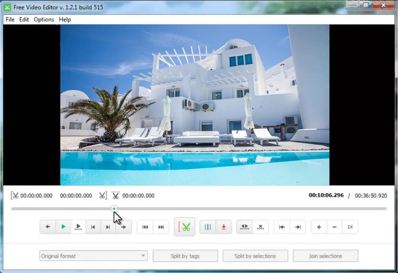Click the green playhead knob on timeline
Image resolution: width=398 pixels, height=273 pixels.
click(114, 208)
